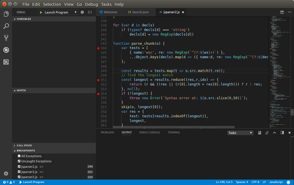This screenshot has width=294, height=185.
Task: Open the Tasks output channel dropdown
Action: [240, 133]
